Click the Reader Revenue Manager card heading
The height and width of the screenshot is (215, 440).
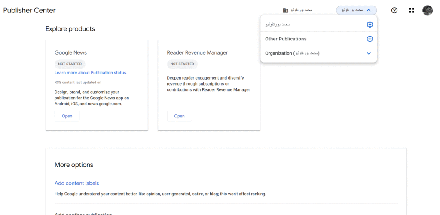click(197, 52)
